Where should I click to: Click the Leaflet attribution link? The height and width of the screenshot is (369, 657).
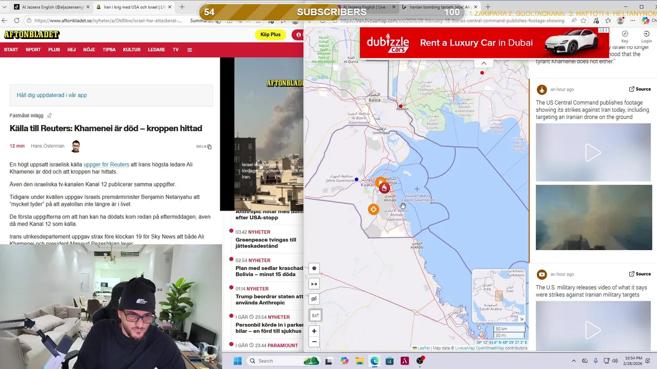pos(423,348)
